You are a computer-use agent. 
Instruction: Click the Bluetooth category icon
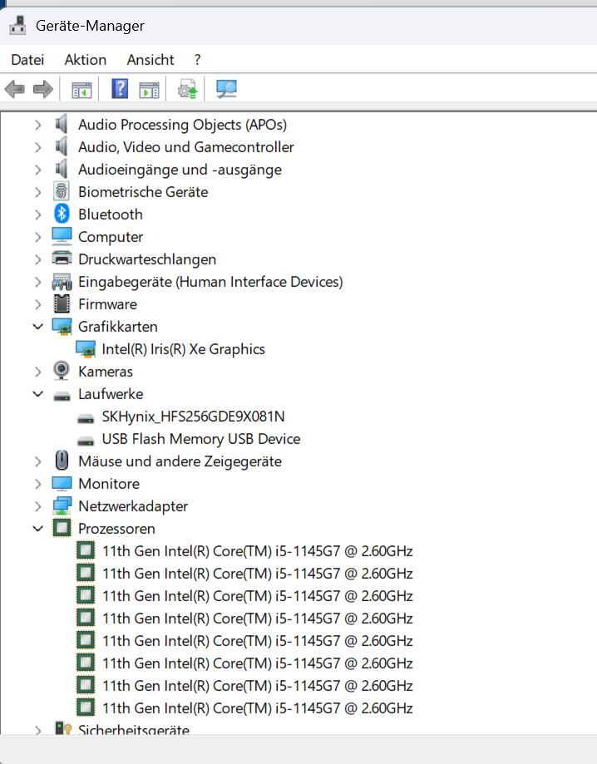[62, 214]
